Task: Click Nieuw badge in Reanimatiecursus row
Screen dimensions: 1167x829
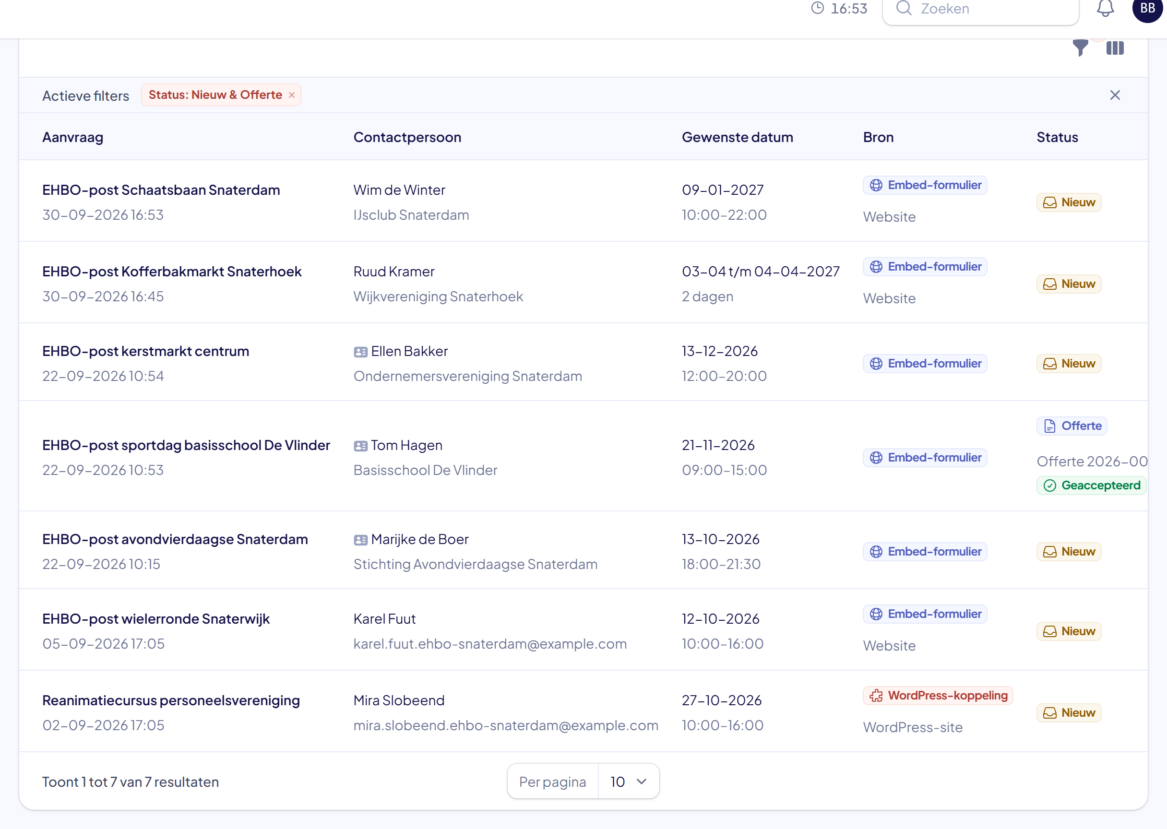Action: click(x=1069, y=713)
